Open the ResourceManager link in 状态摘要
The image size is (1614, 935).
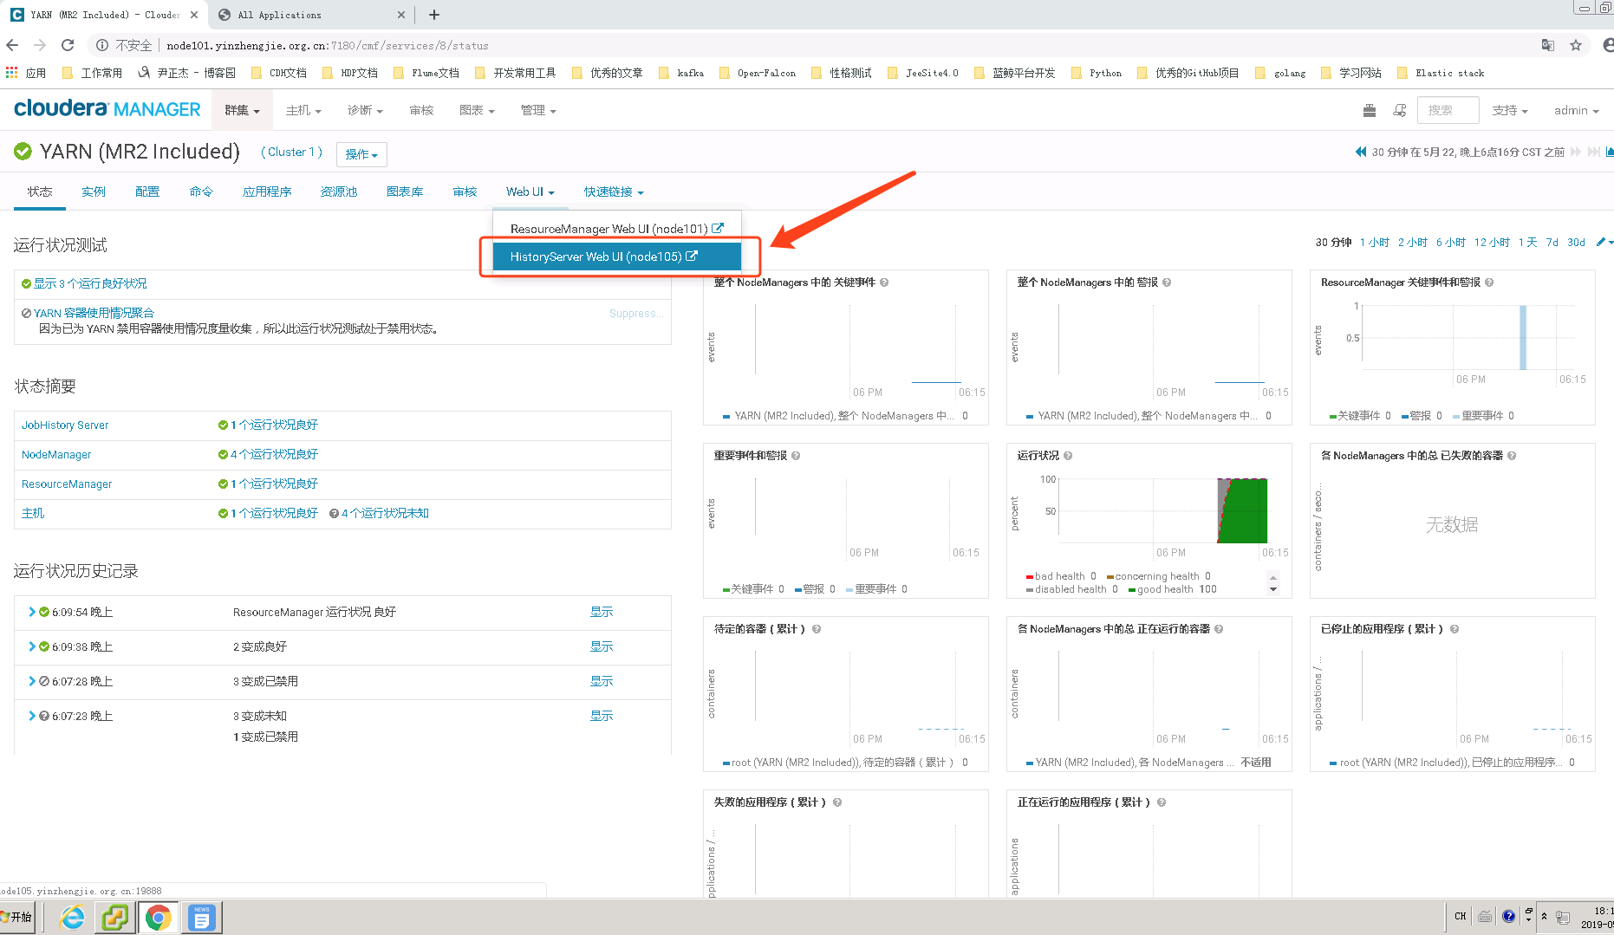point(67,484)
